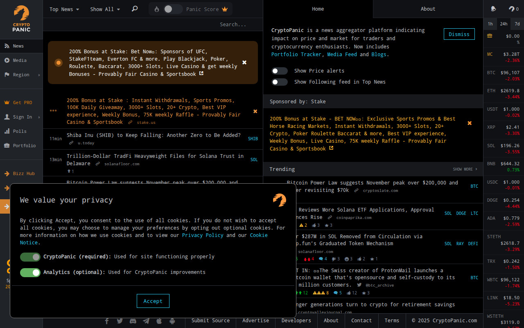524x328 pixels.
Task: Click the Telegram icon in footer
Action: coord(146,321)
